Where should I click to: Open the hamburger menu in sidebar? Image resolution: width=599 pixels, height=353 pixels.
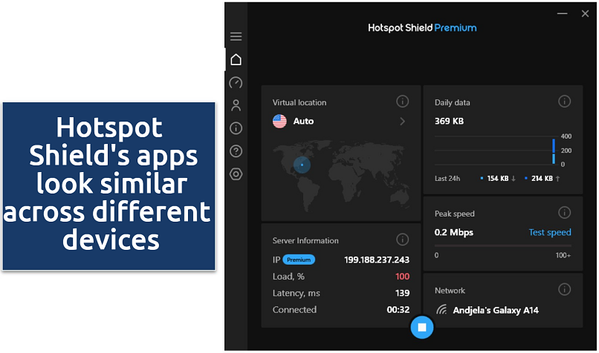[x=236, y=36]
